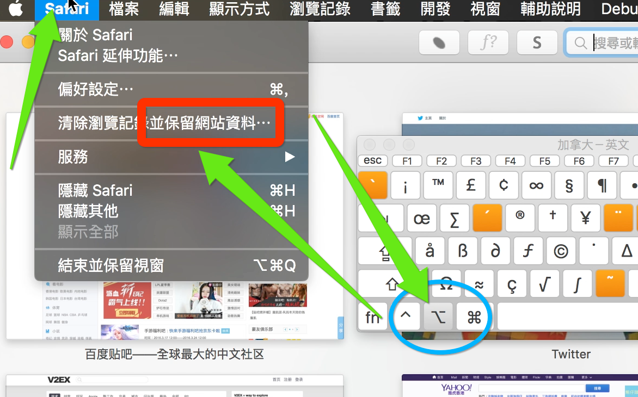Open the 開發 menu
638x397 pixels.
(435, 9)
